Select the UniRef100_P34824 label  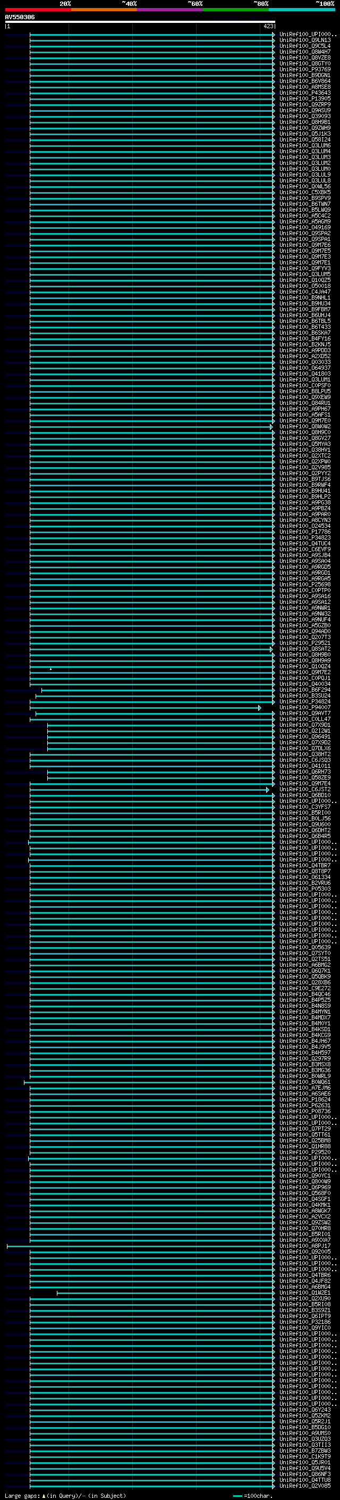coord(304,702)
